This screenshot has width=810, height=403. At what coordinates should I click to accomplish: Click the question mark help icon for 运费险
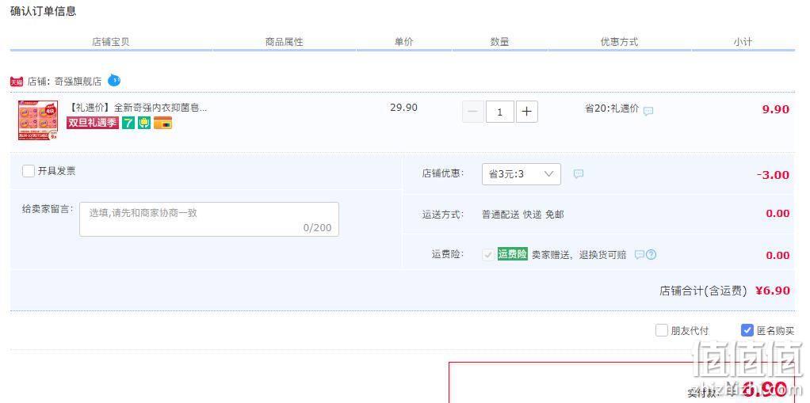(651, 254)
